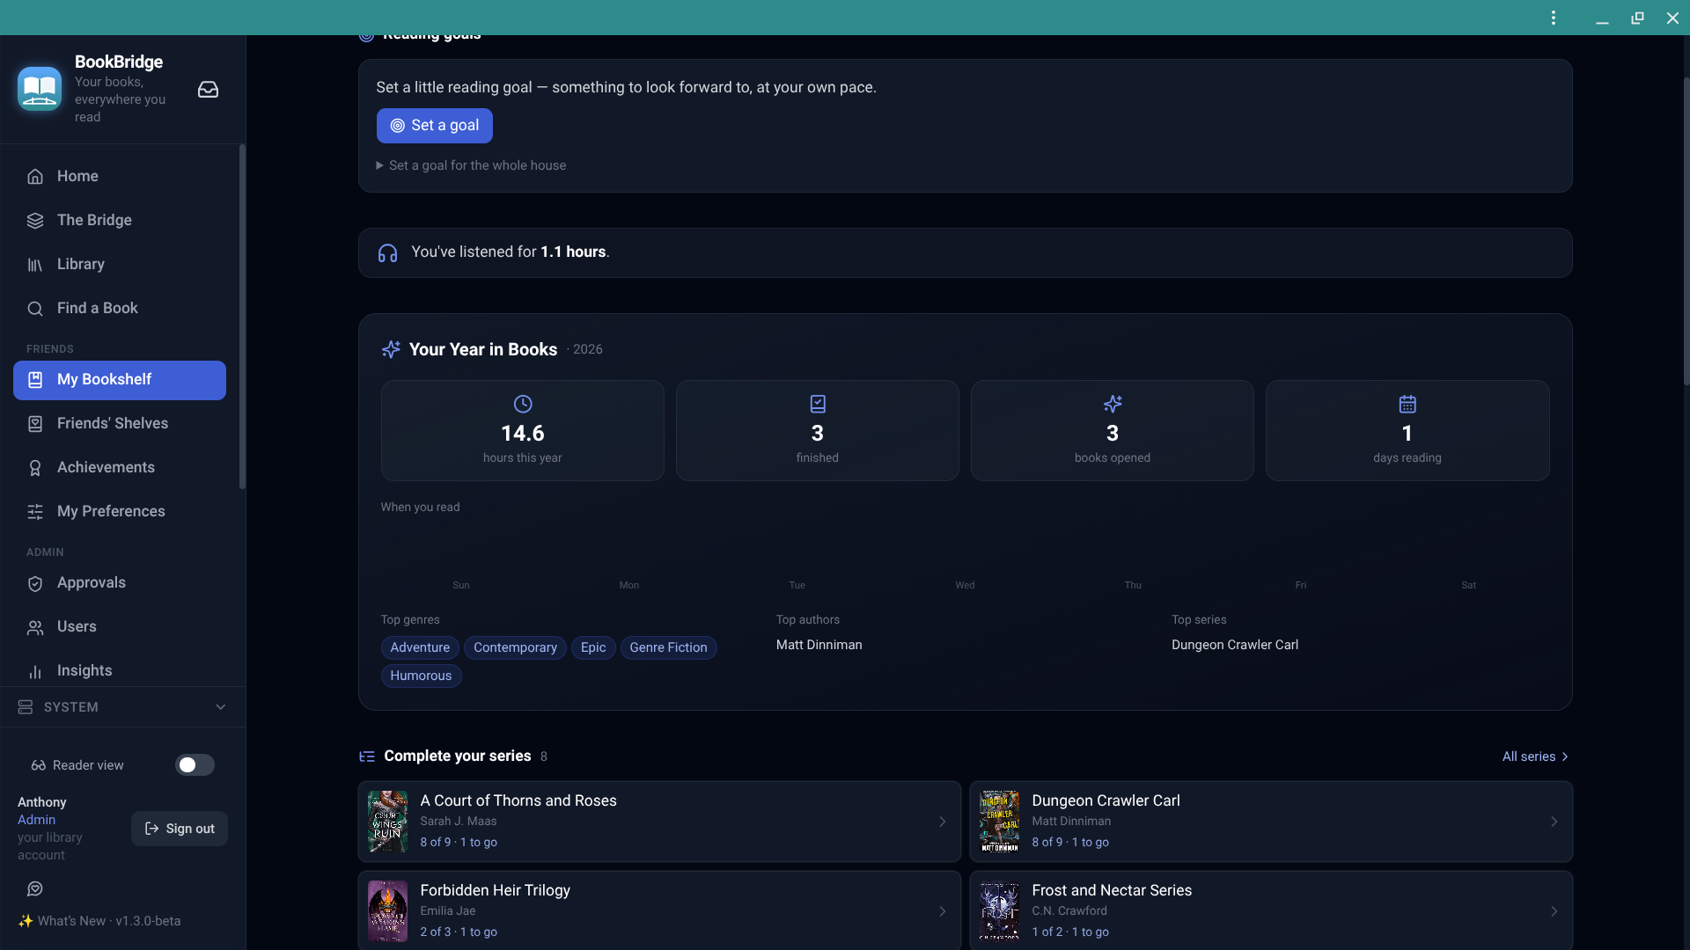The height and width of the screenshot is (950, 1690).
Task: Open Insights admin page
Action: coord(120,671)
